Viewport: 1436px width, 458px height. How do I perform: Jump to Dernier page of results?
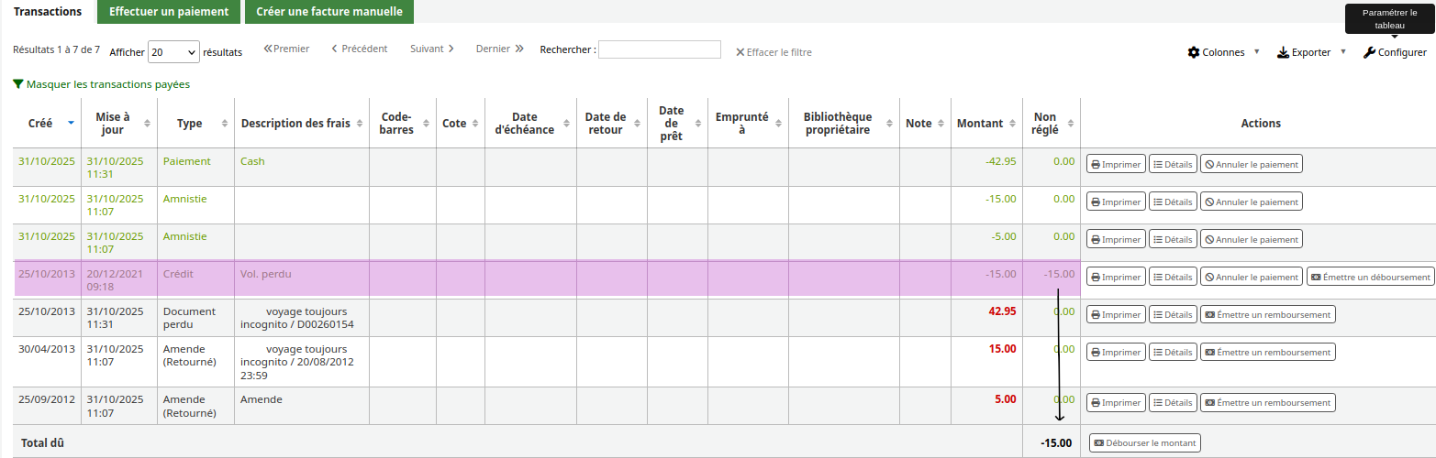click(x=499, y=49)
